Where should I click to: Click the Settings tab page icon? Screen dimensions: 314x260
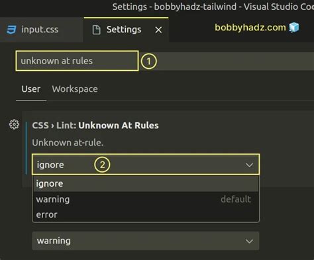pos(96,30)
